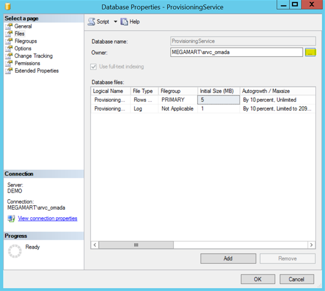Click the Options page icon
This screenshot has height=291, width=325.
click(9, 49)
